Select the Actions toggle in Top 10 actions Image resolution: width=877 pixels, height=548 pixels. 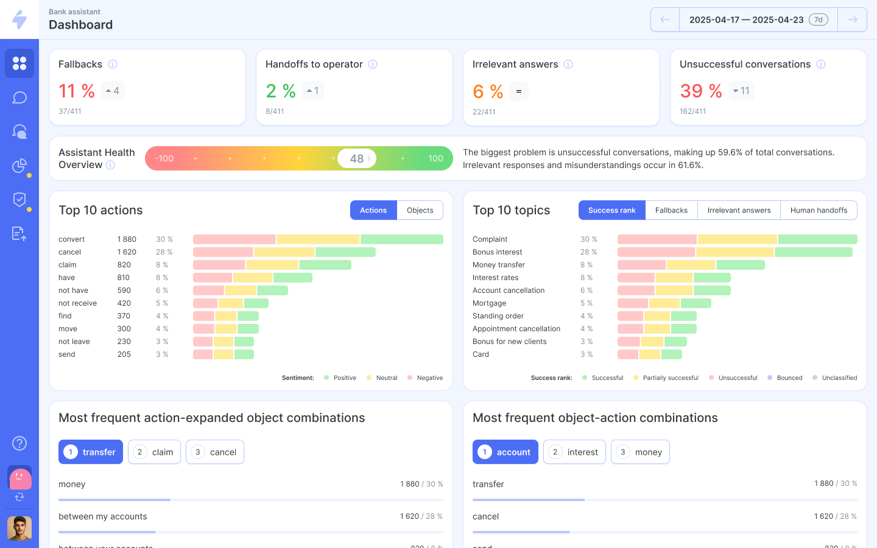coord(373,210)
